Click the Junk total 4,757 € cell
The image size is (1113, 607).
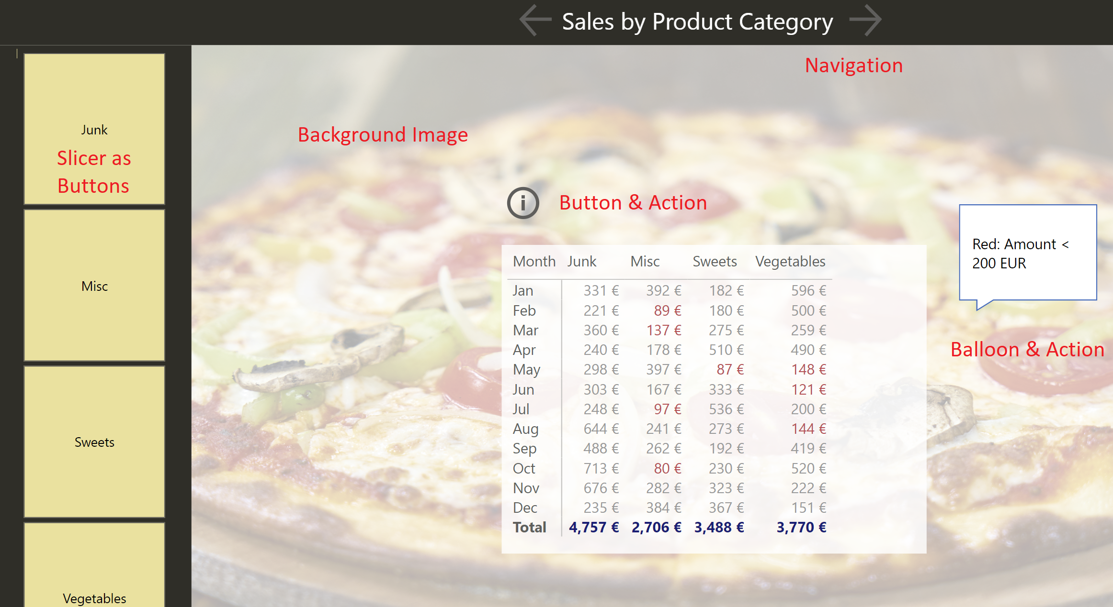(x=593, y=527)
